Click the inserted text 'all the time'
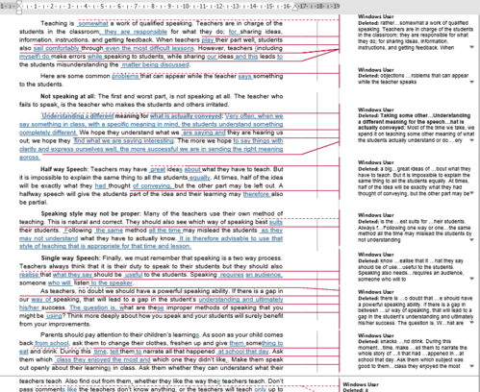The height and width of the screenshot is (392, 480). click(x=164, y=231)
